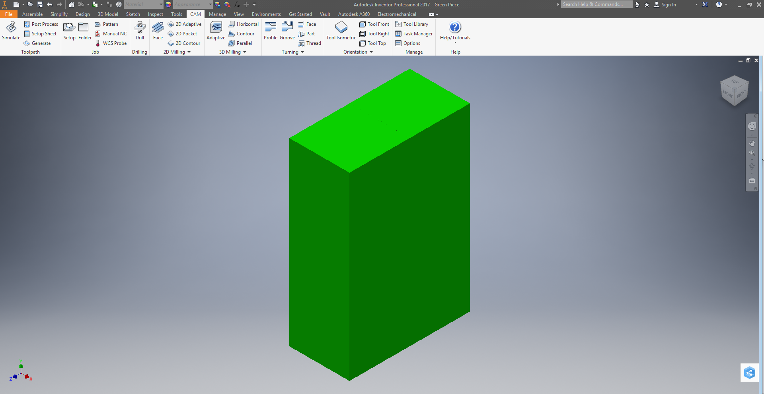Select the Drill operation

click(x=140, y=31)
